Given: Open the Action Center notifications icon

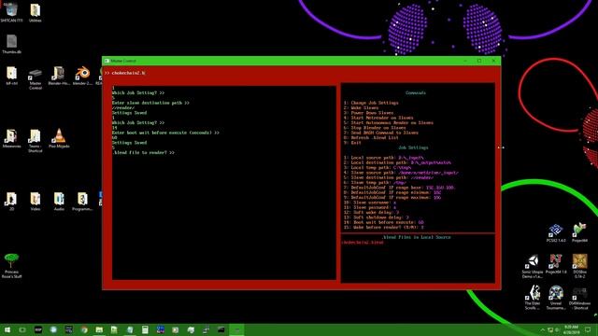Looking at the screenshot, I should 588,329.
